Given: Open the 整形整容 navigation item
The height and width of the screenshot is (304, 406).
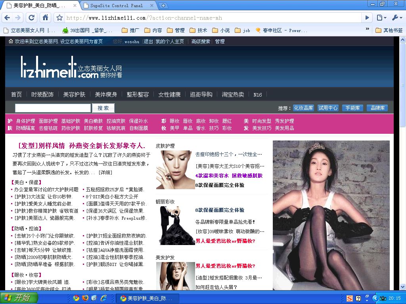Looking at the screenshot, I should point(138,95).
